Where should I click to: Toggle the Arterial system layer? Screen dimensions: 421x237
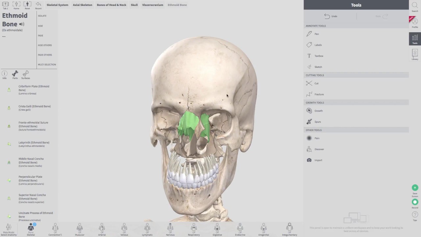[x=102, y=229]
